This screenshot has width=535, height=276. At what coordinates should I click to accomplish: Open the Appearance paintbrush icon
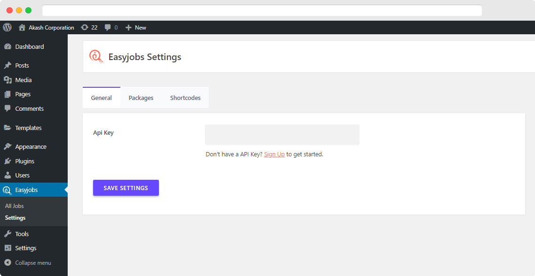pyautogui.click(x=8, y=146)
